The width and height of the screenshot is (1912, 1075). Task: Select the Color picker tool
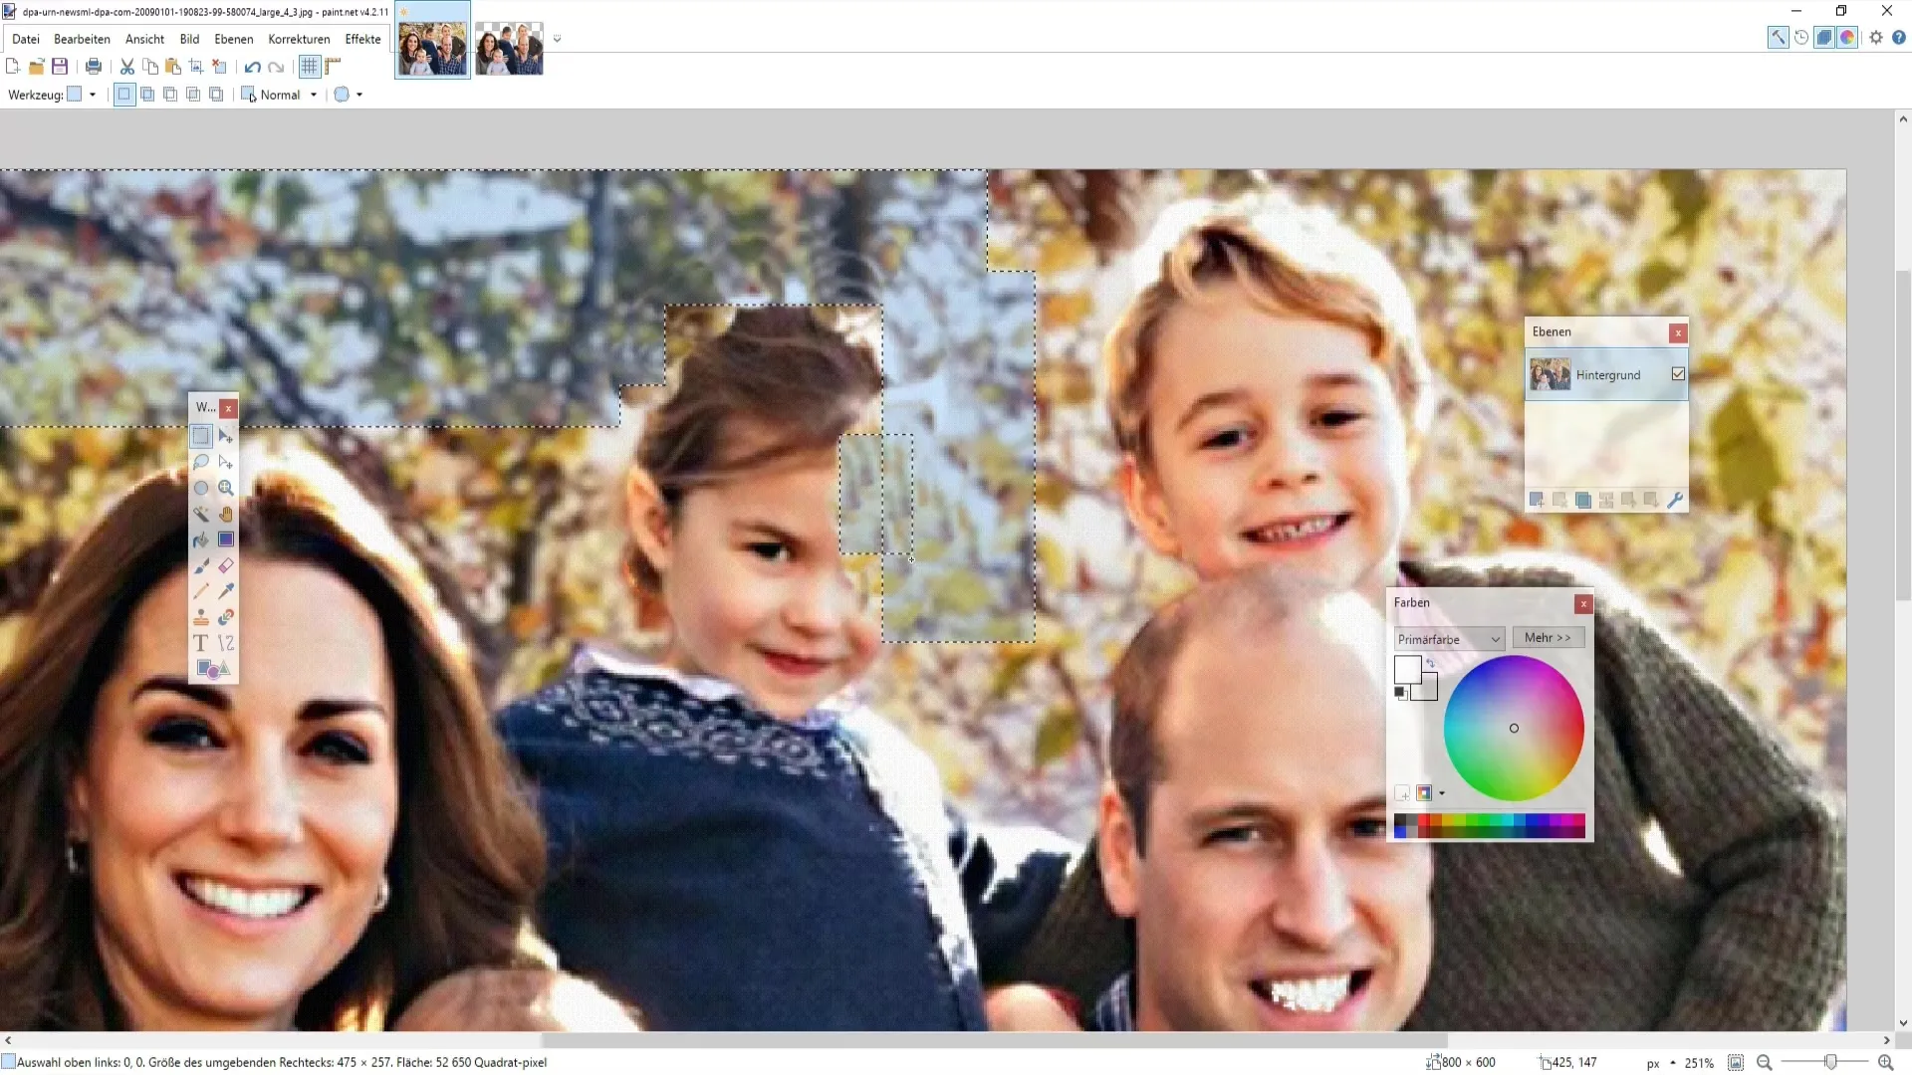[226, 592]
